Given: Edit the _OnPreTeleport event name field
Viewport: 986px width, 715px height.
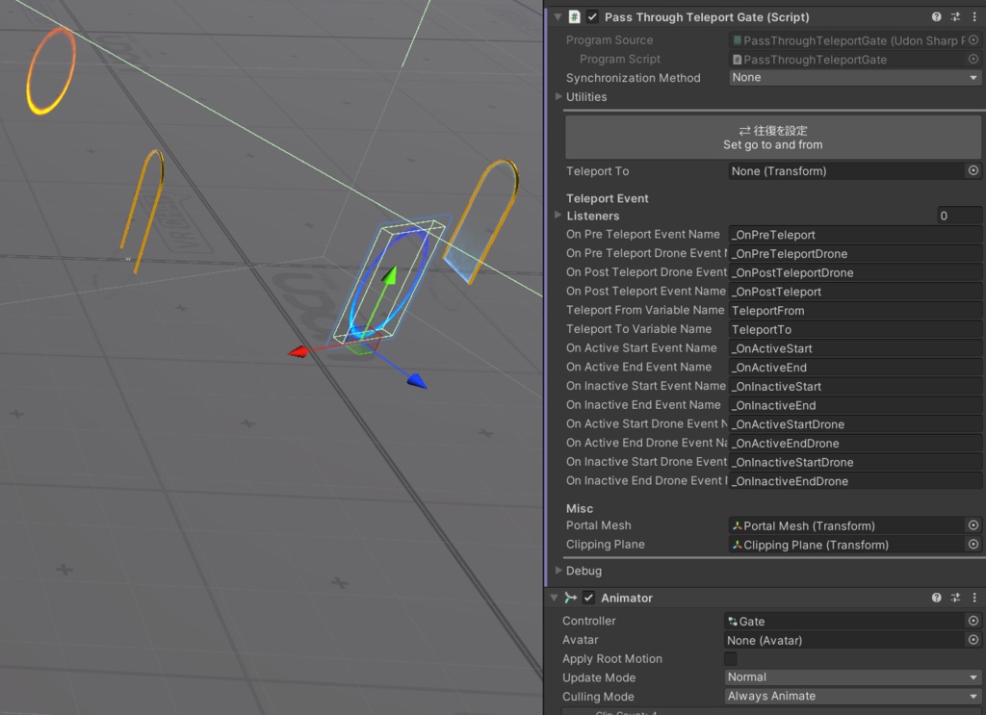Looking at the screenshot, I should pyautogui.click(x=855, y=235).
